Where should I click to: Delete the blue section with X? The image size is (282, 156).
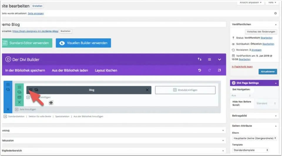[8, 109]
